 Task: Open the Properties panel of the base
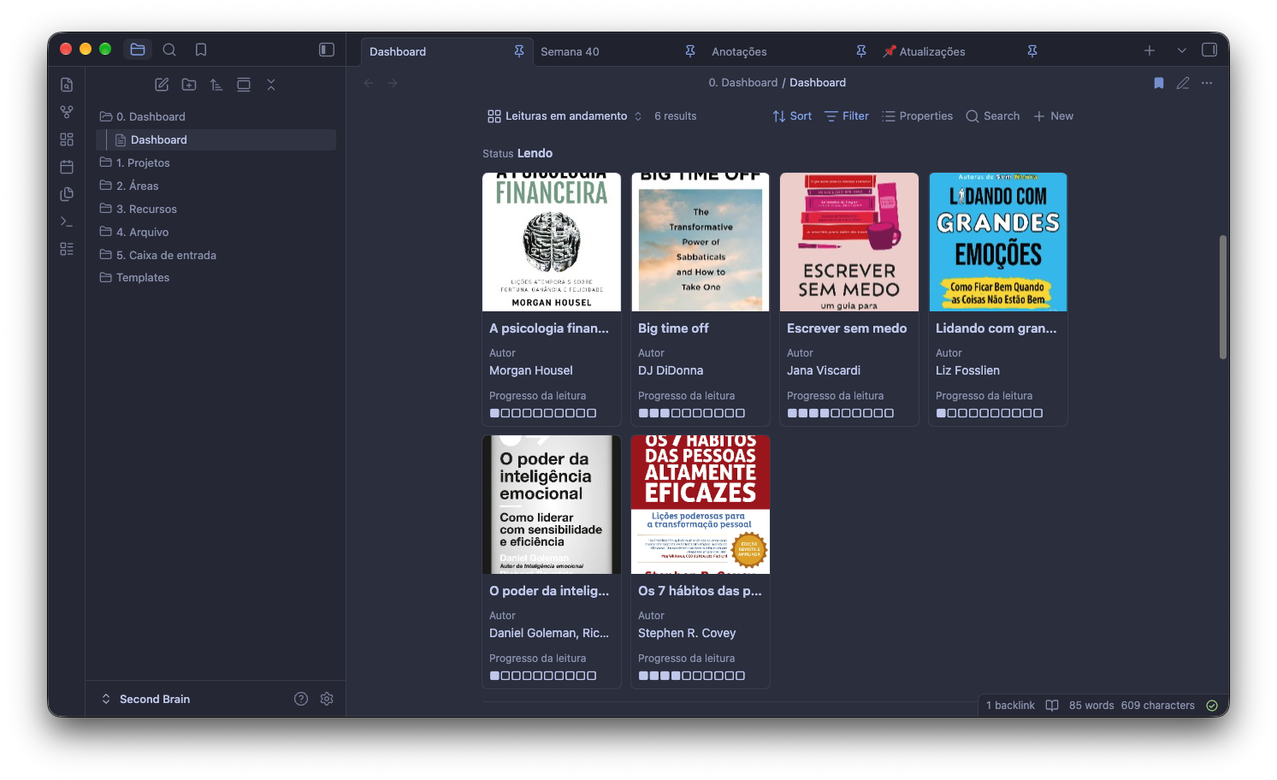(x=918, y=116)
